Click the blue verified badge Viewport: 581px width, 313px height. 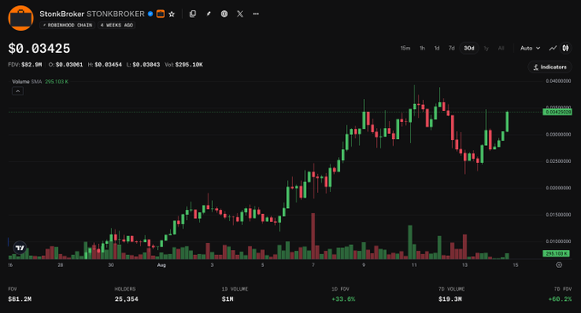150,14
